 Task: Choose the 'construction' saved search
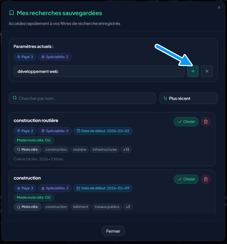186,179
